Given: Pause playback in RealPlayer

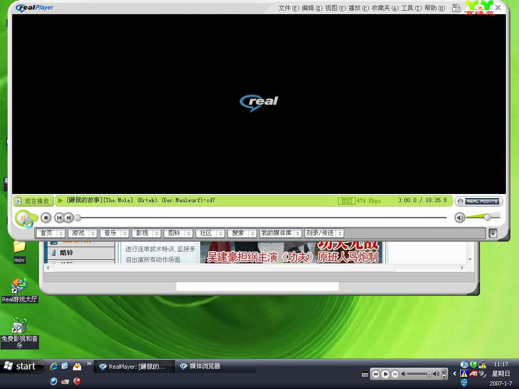Looking at the screenshot, I should pos(23,218).
